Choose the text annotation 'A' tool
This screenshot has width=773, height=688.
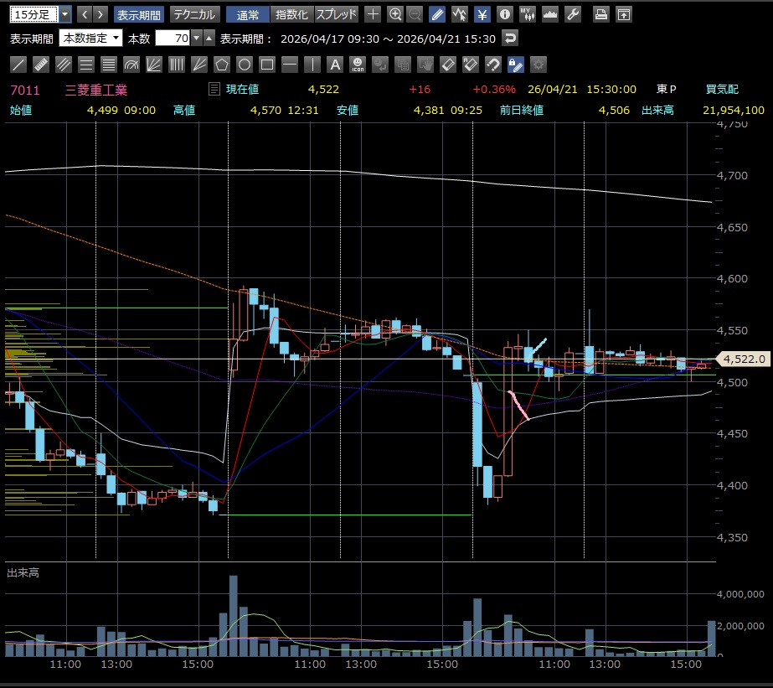click(335, 65)
